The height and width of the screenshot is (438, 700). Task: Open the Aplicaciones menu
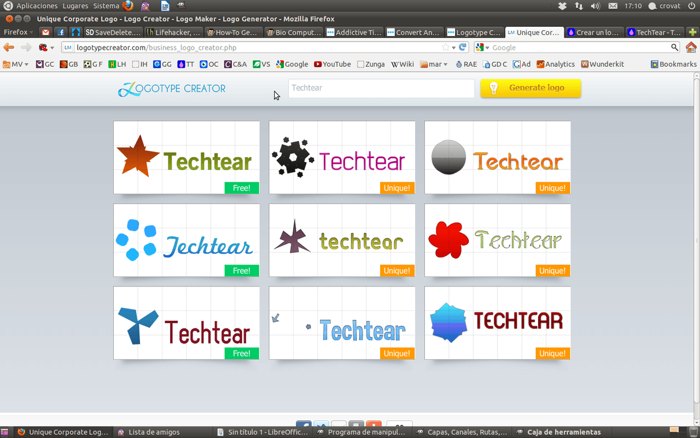point(37,6)
